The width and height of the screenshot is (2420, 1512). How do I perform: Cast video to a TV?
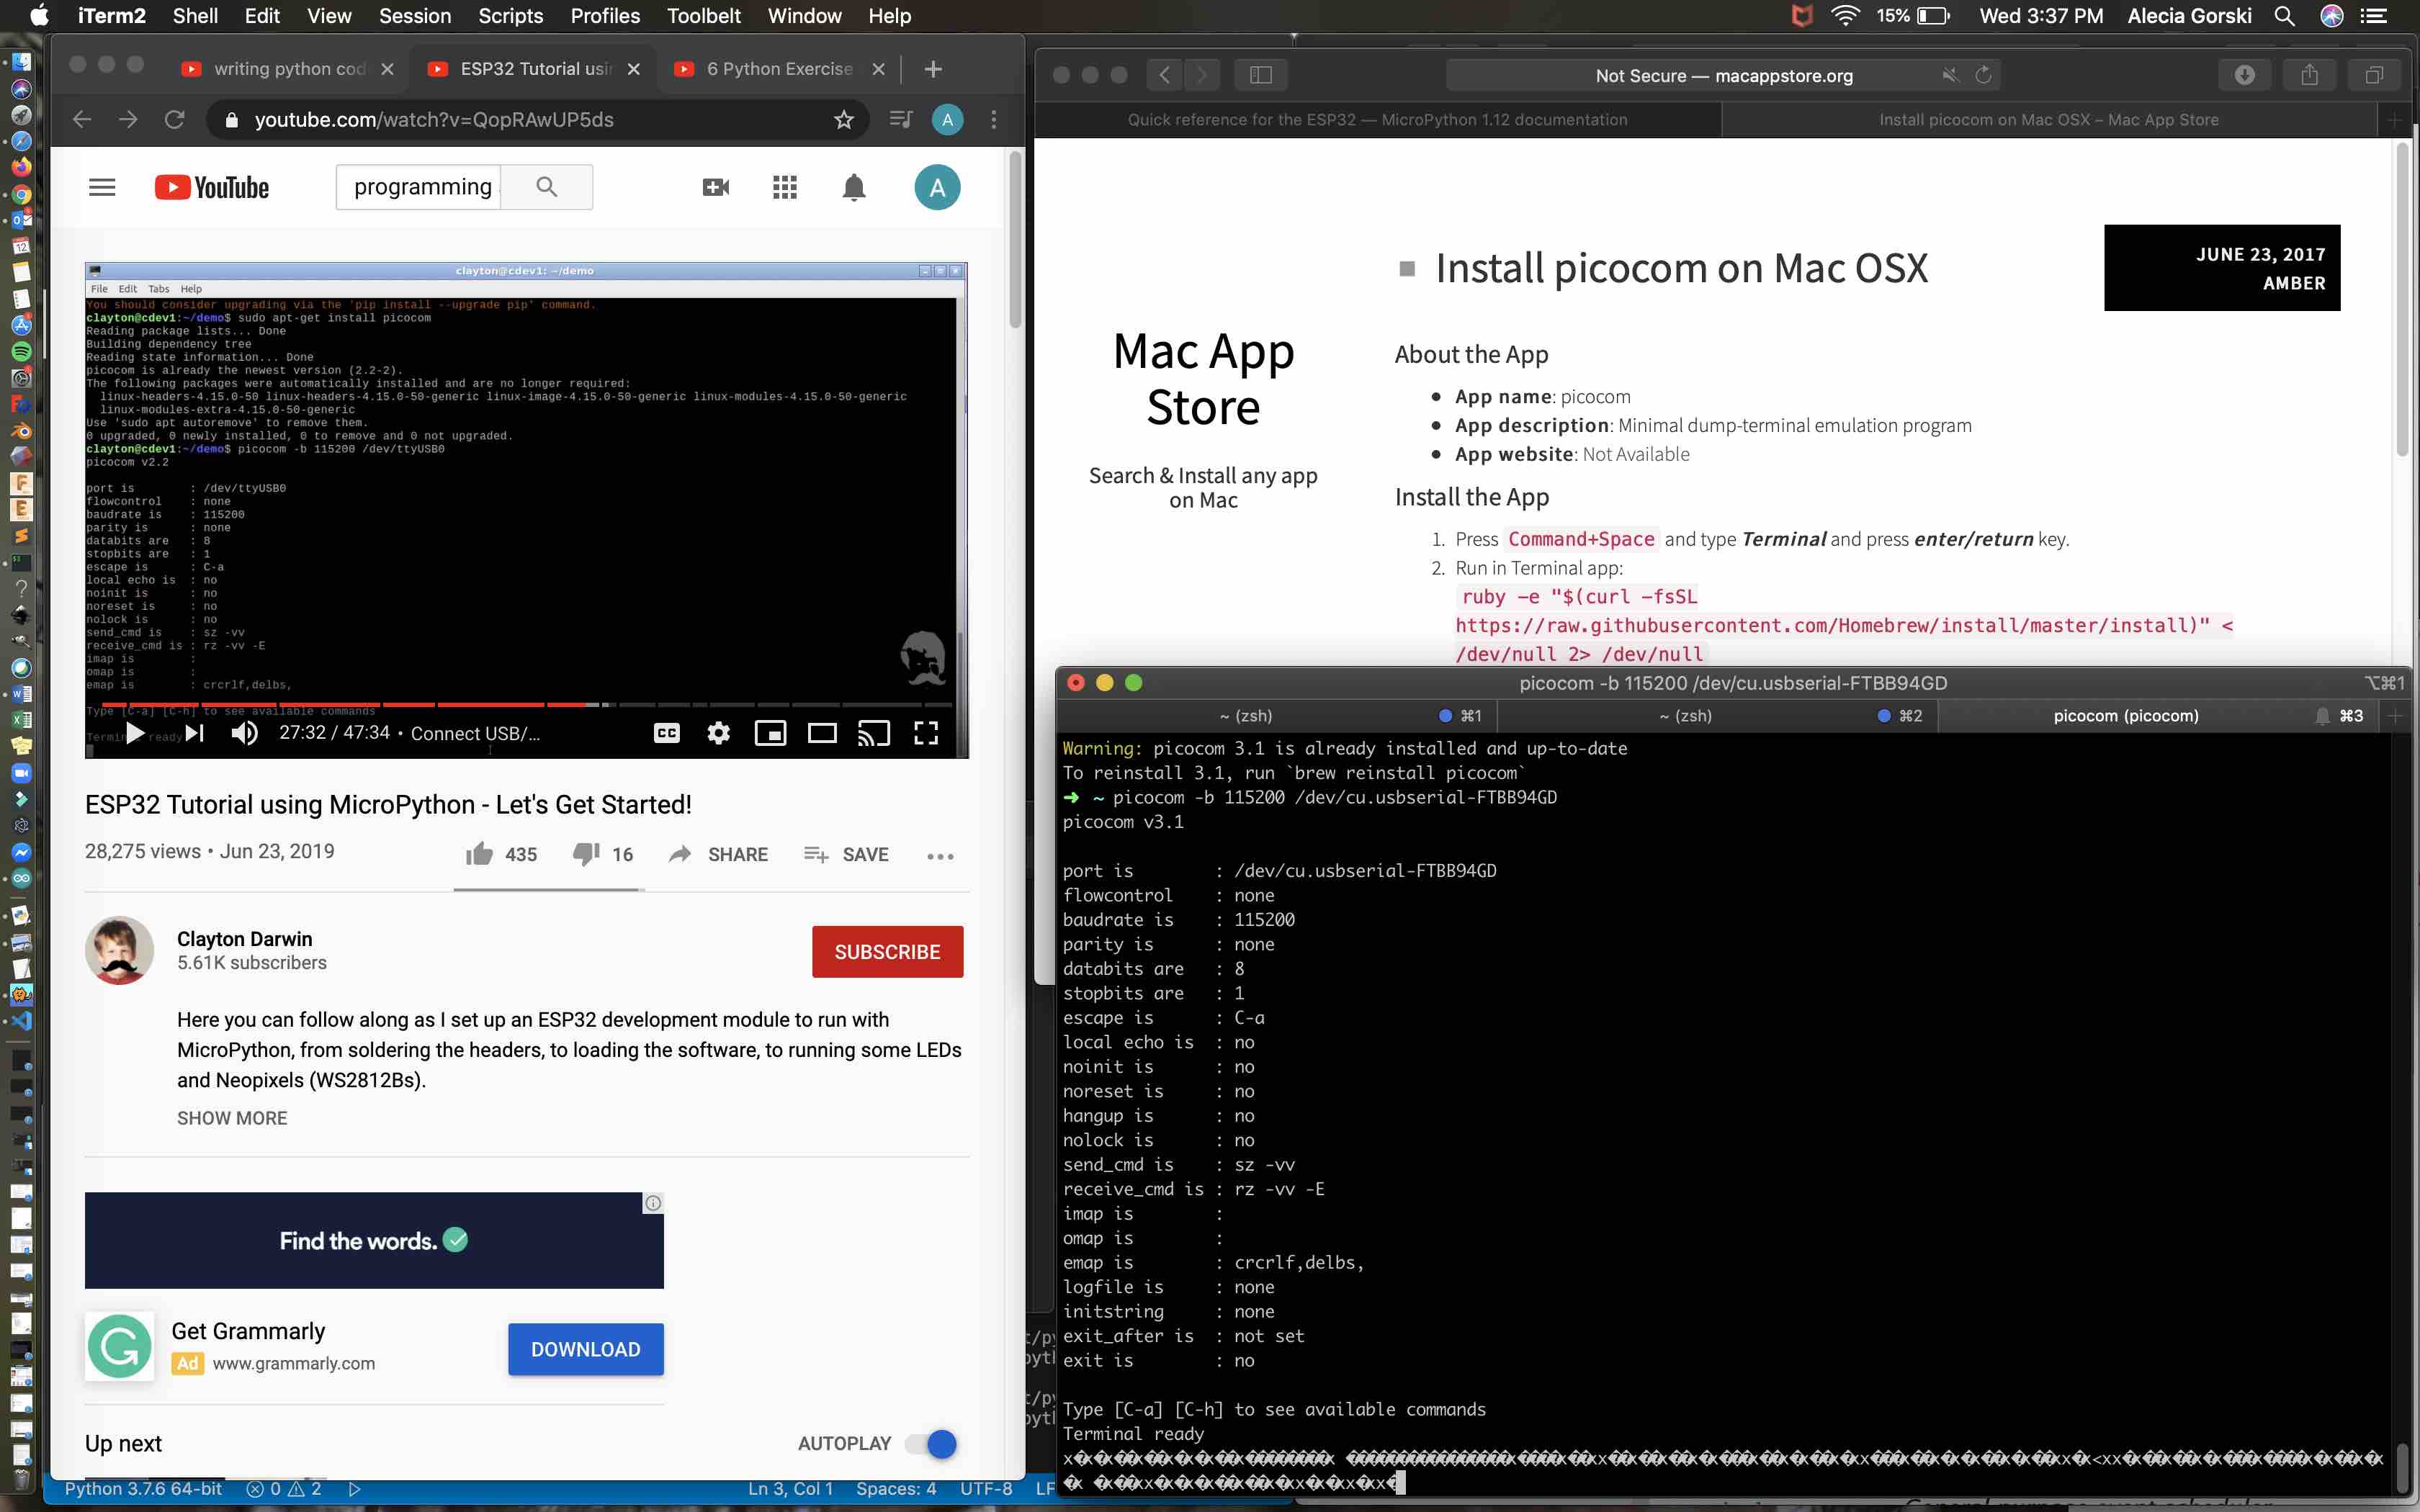(x=874, y=733)
